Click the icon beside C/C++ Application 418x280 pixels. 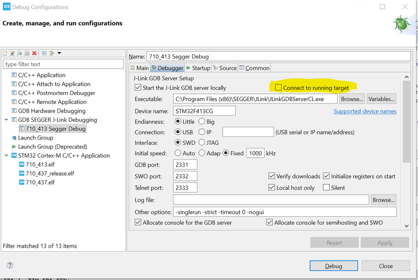click(14, 75)
